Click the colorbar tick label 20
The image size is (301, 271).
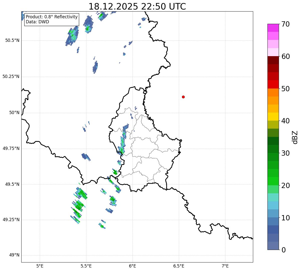285,186
